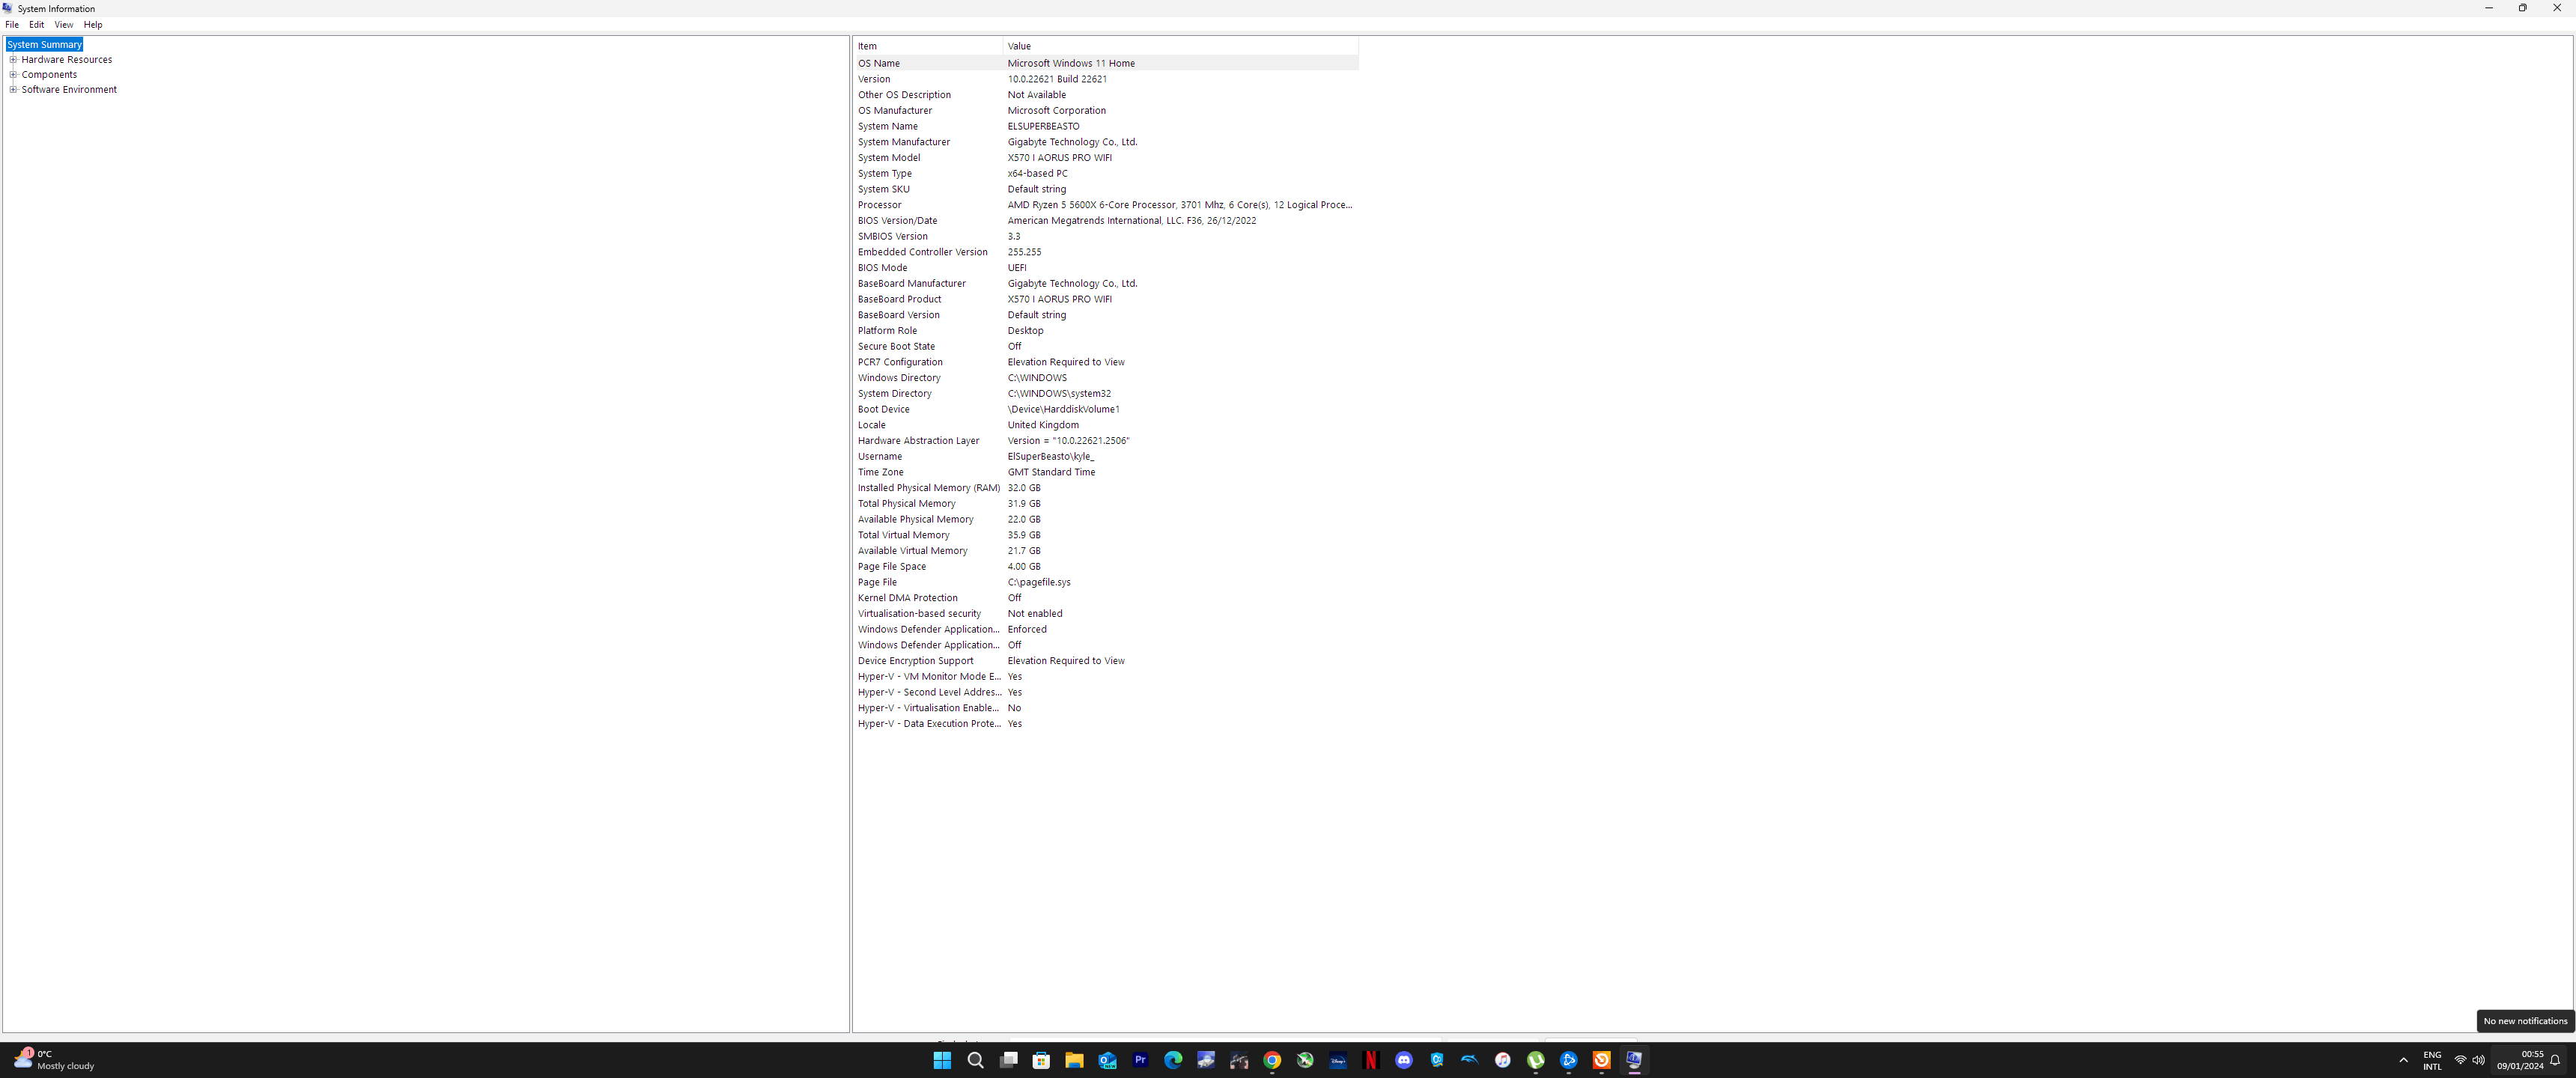
Task: Open the Help menu
Action: [x=93, y=25]
